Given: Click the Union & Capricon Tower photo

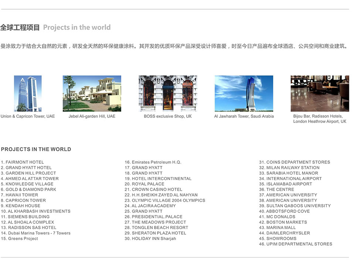Looking at the screenshot, I should pos(28,93).
